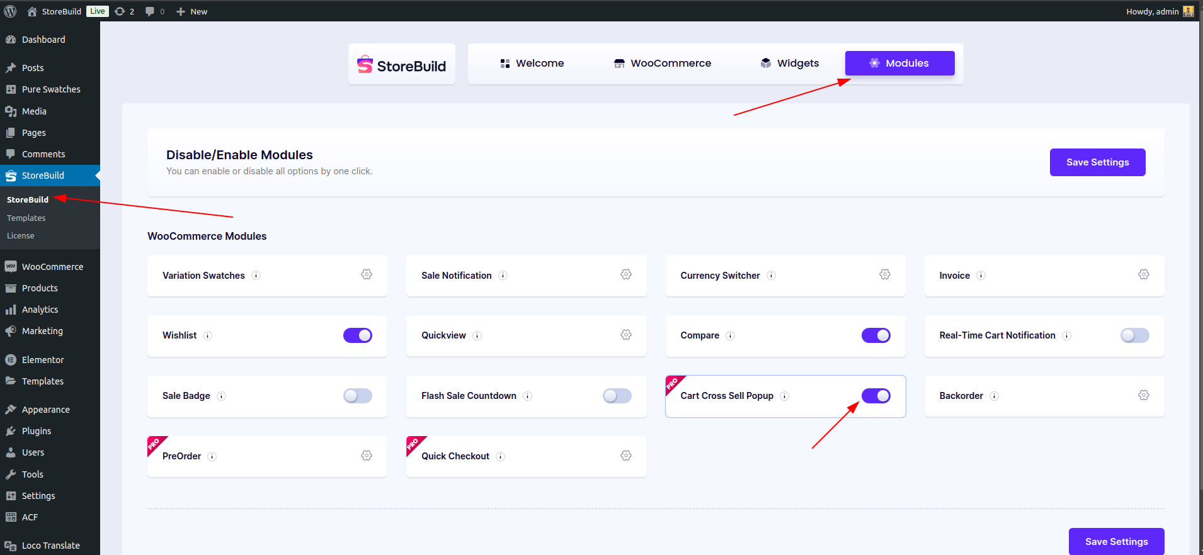Screen dimensions: 1203x555
Task: Click Howdy, admin account link
Action: 1160,11
